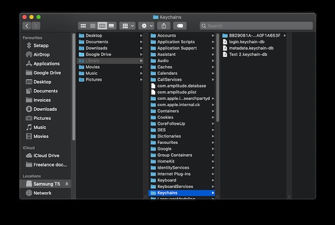335x225 pixels.
Task: Open the group-by arrangement dropdown
Action: point(127,26)
